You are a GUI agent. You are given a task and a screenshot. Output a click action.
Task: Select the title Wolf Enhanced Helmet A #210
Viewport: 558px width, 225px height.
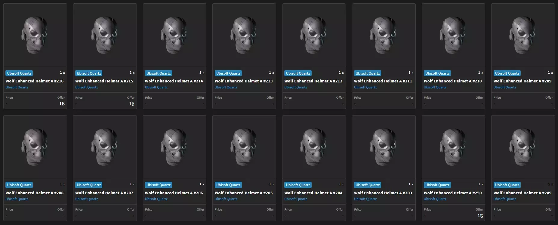pyautogui.click(x=453, y=81)
